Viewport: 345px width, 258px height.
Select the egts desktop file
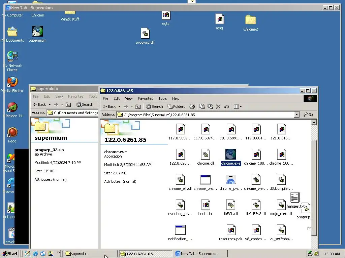point(166,17)
